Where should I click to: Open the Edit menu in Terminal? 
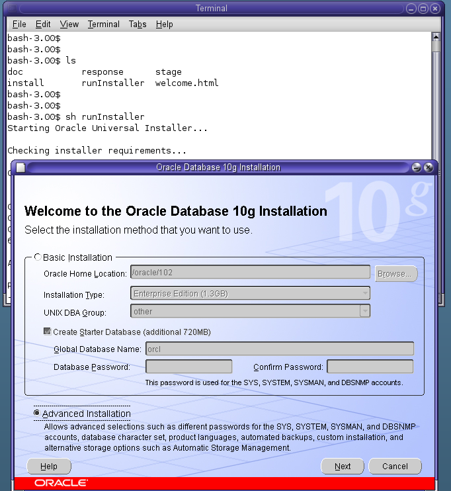(x=43, y=24)
